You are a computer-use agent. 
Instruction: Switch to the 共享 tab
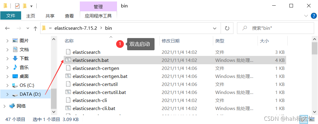click(50, 16)
